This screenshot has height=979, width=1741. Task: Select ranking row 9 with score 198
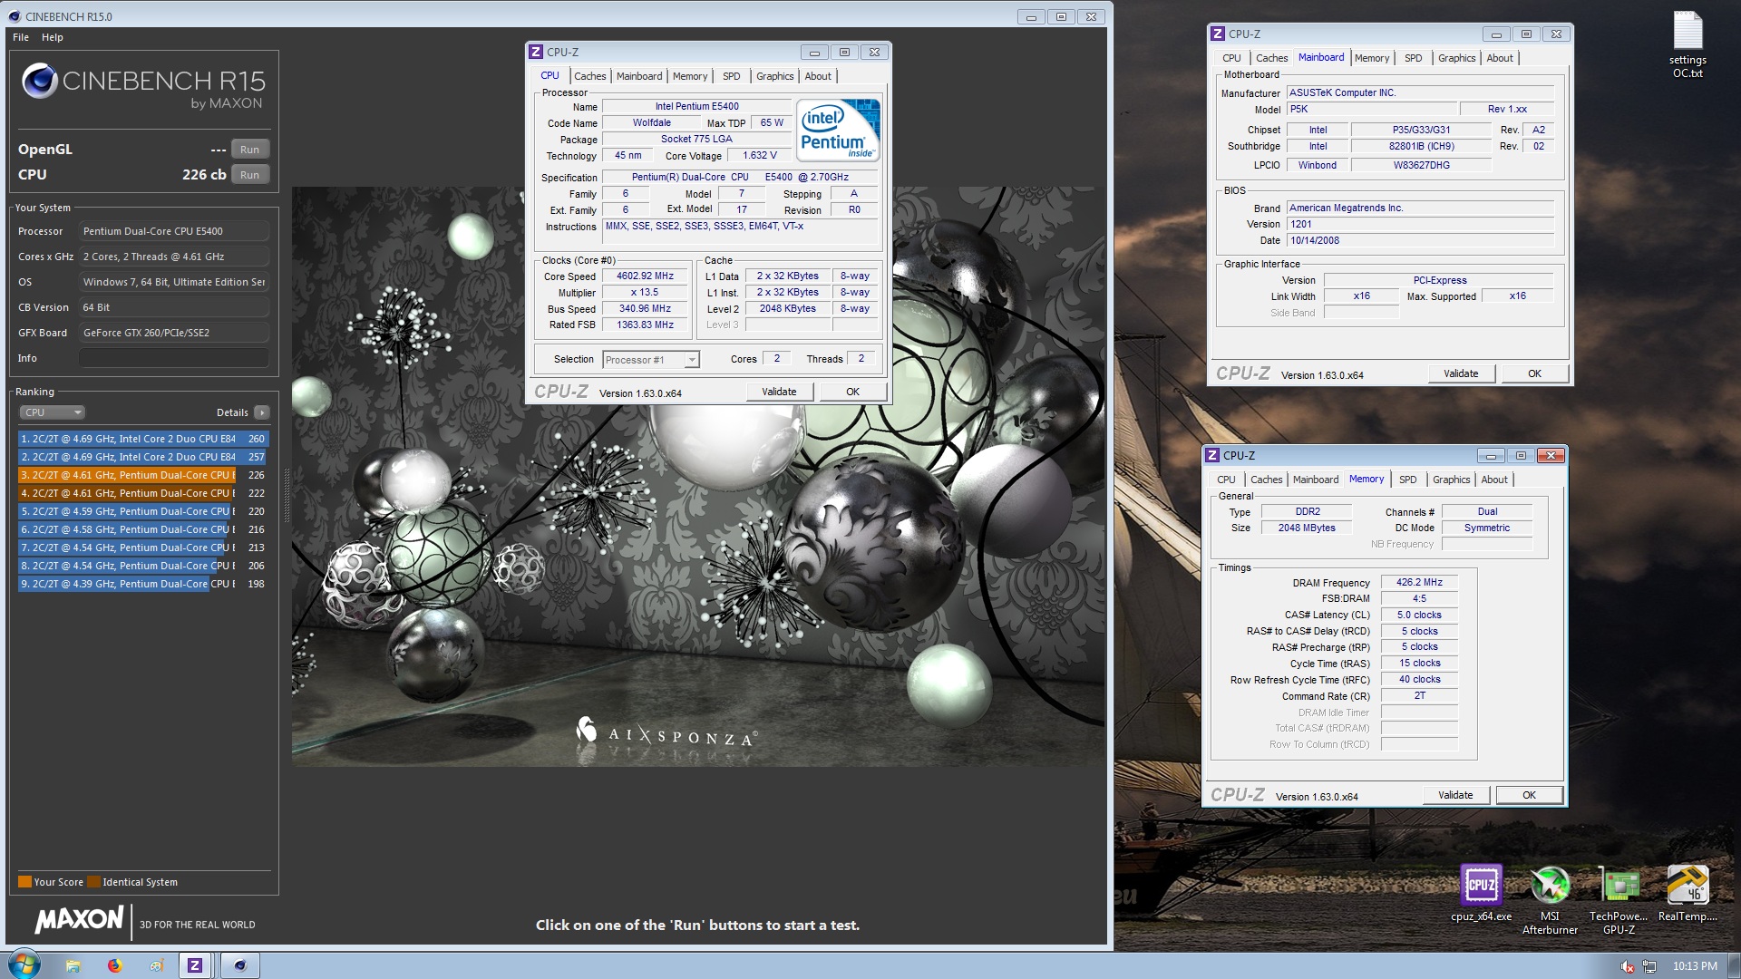point(143,584)
